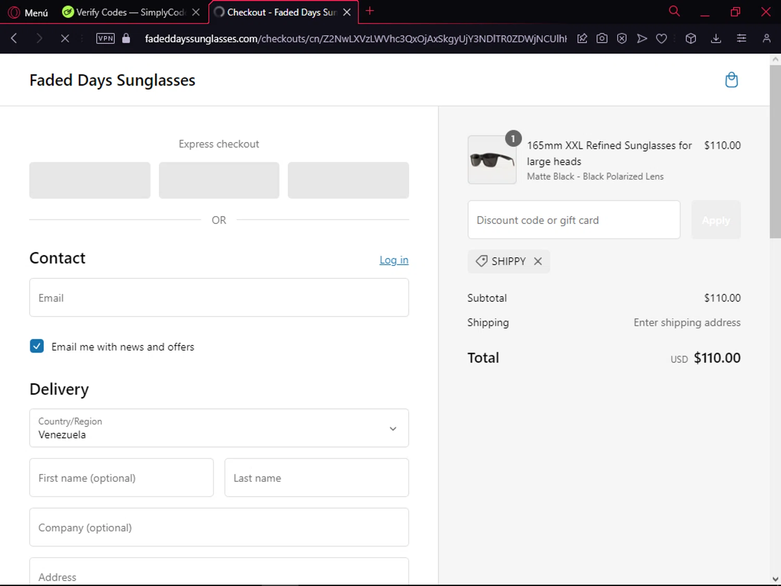Focus the Last name field
Viewport: 781px width, 586px height.
[317, 478]
